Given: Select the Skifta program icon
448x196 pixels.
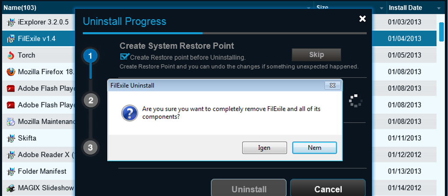Looking at the screenshot, I should (10, 139).
